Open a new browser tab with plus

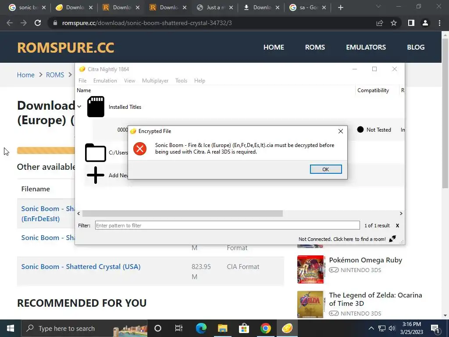point(340,7)
